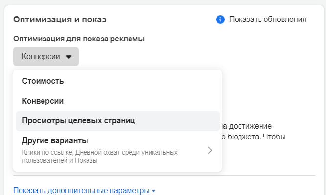Click the Оптимизация для показа рекламы label
326x195 pixels.
coord(79,39)
